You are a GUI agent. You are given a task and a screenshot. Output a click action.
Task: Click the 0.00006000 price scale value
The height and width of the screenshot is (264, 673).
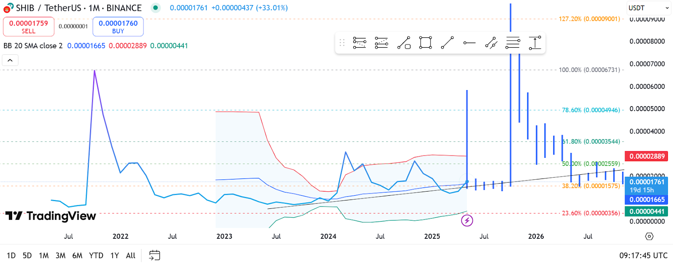(647, 86)
